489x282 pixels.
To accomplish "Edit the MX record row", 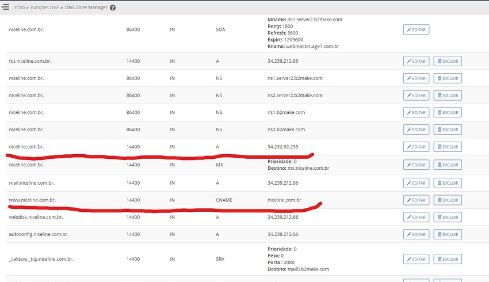I will [416, 165].
